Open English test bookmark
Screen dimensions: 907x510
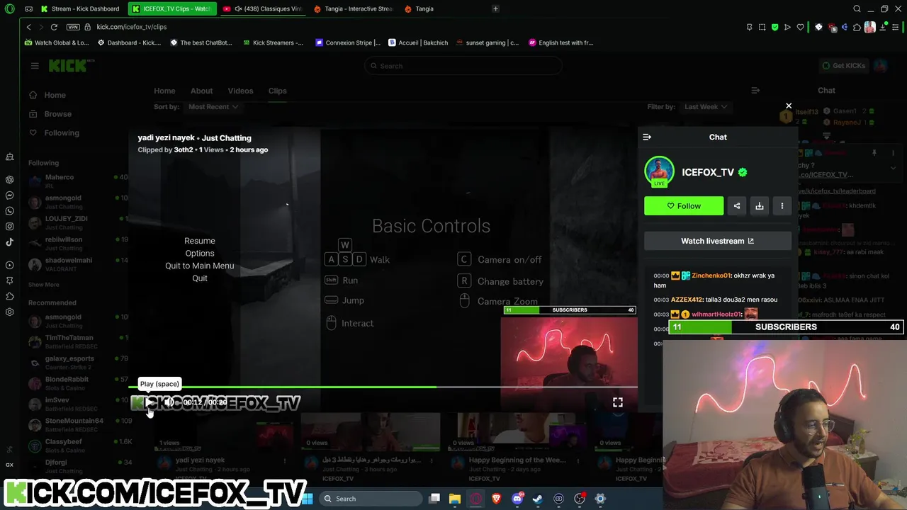tap(560, 42)
